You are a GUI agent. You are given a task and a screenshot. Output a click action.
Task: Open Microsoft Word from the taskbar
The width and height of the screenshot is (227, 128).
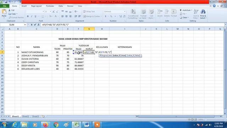pos(87,125)
